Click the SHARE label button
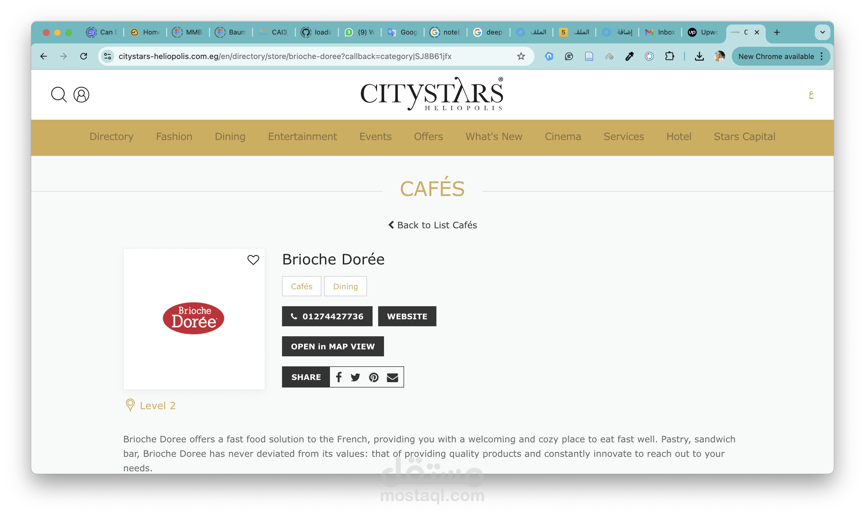865x515 pixels. click(x=306, y=377)
